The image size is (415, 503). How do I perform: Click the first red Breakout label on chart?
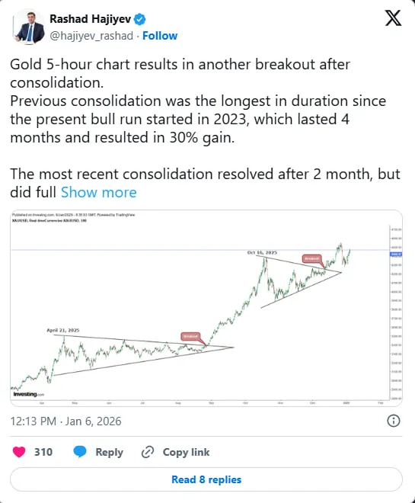[x=190, y=336]
